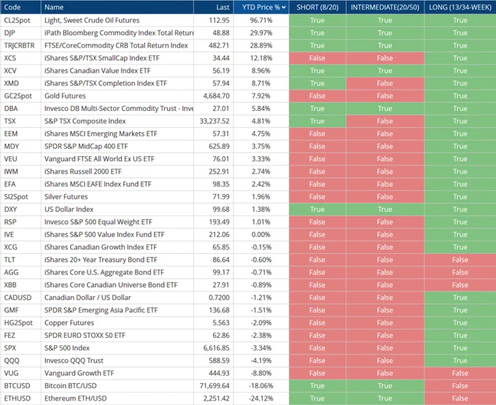This screenshot has width=496, height=405.
Task: Select SPDR S&P Emerging Asia Pacific ETF
Action: pos(101,310)
